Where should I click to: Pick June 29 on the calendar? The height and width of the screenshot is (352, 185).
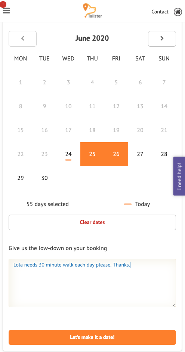pyautogui.click(x=21, y=178)
